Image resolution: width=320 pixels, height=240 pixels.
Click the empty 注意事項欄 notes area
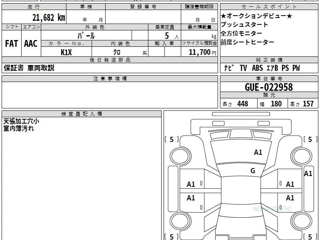(110, 95)
